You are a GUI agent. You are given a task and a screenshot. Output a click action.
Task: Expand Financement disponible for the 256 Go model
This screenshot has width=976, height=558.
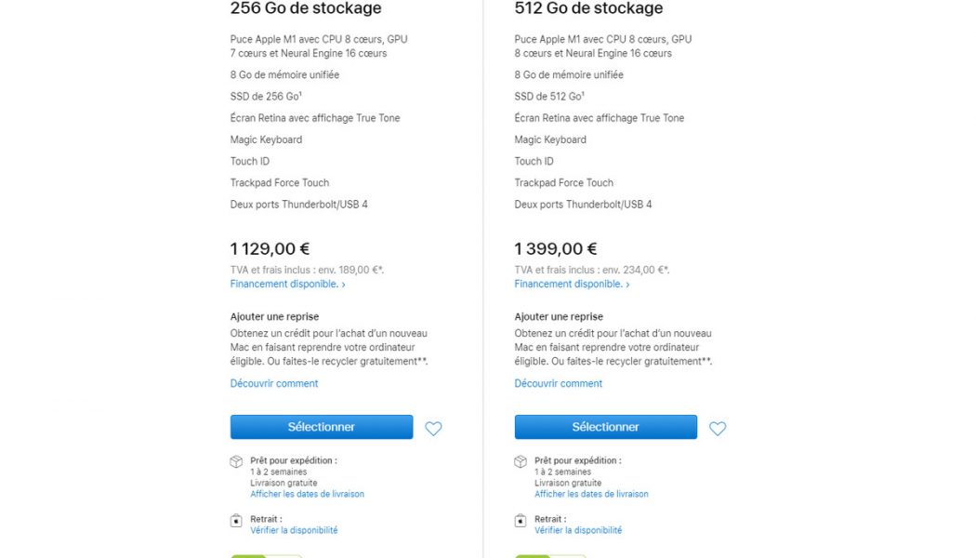tap(285, 284)
